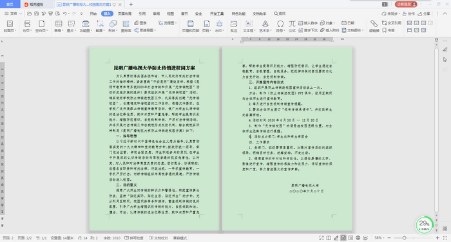Expand the 水印 watermark dropdown
Image resolution: width=451 pixels, height=242 pixels.
pyautogui.click(x=223, y=30)
